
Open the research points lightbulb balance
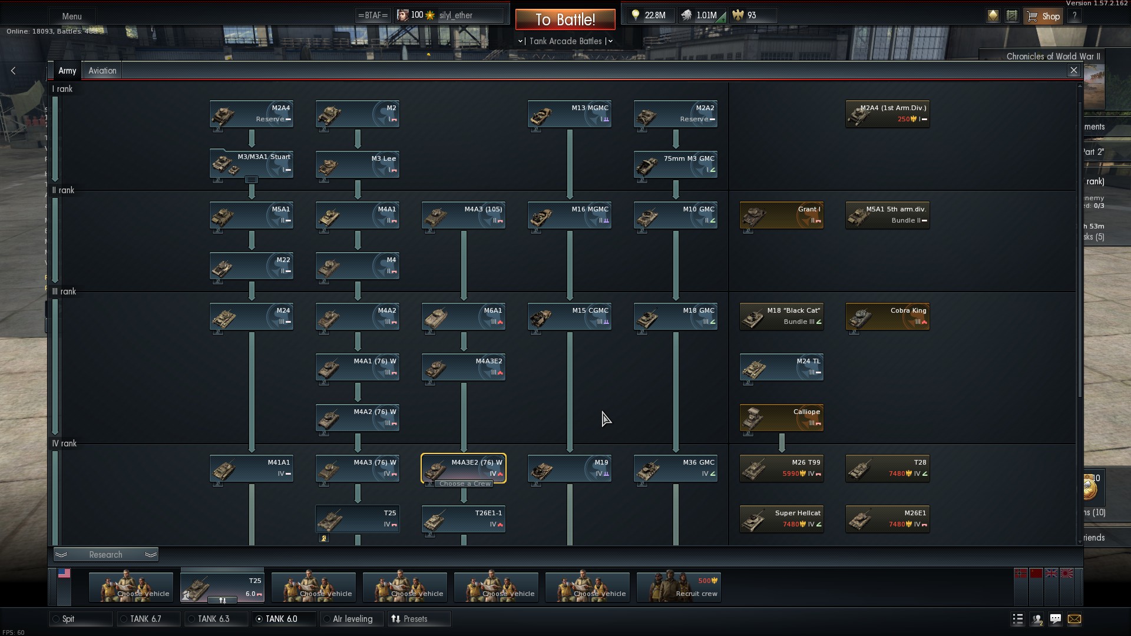649,15
